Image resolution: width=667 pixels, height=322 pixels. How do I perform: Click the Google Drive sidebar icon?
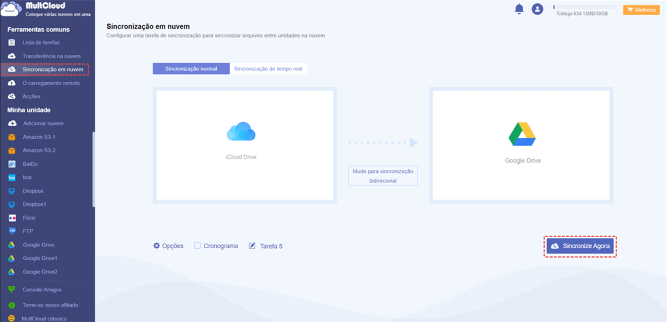12,245
